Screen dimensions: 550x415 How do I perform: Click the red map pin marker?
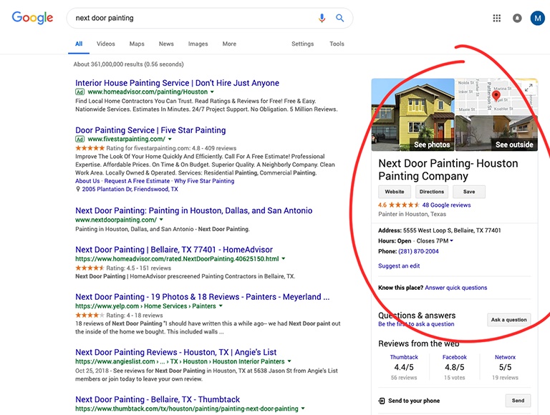pyautogui.click(x=496, y=96)
